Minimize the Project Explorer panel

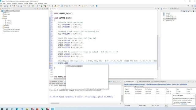tap(45, 9)
